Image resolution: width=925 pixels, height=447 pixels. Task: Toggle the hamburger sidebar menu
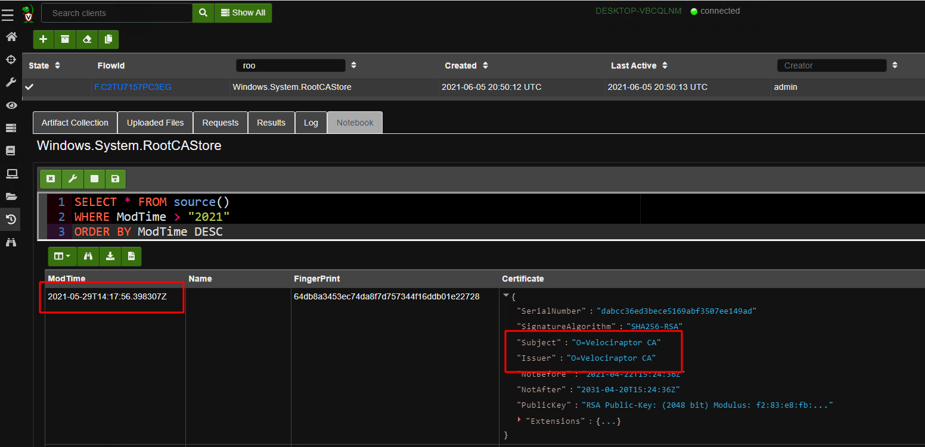point(8,14)
